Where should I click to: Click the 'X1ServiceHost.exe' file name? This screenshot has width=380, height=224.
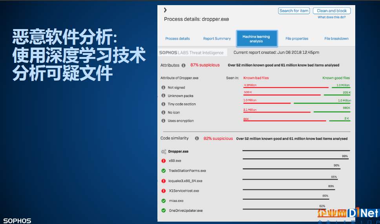184,191
